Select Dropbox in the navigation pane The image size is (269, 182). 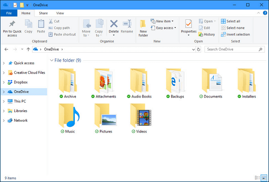pyautogui.click(x=21, y=82)
